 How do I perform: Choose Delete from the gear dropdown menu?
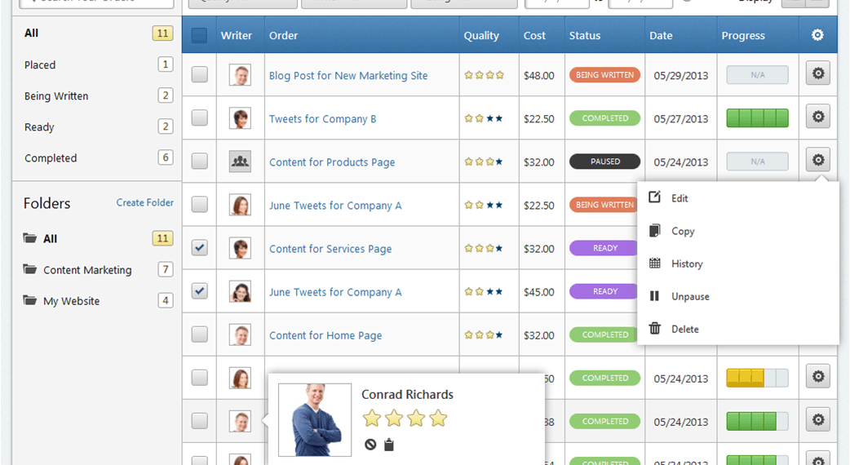[x=684, y=329]
